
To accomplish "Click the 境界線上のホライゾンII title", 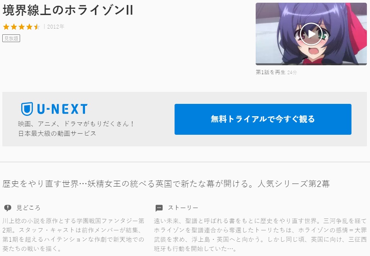I will click(68, 10).
